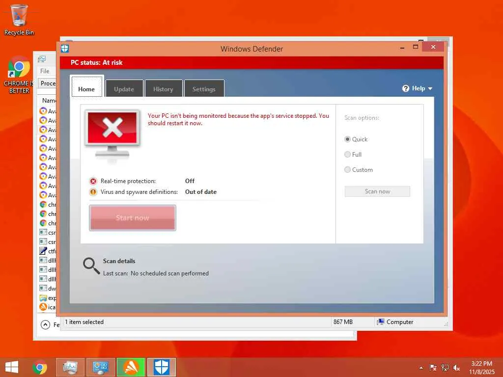The image size is (503, 377).
Task: Select Processes tab in Task Manager
Action: coord(47,83)
